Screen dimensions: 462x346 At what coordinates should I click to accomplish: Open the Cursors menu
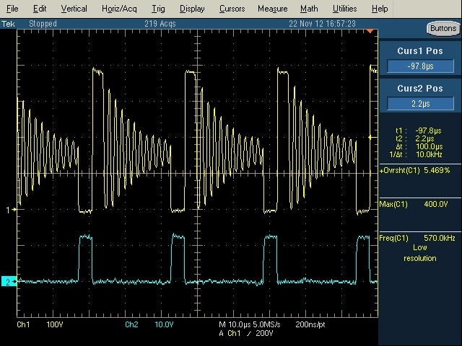point(231,9)
